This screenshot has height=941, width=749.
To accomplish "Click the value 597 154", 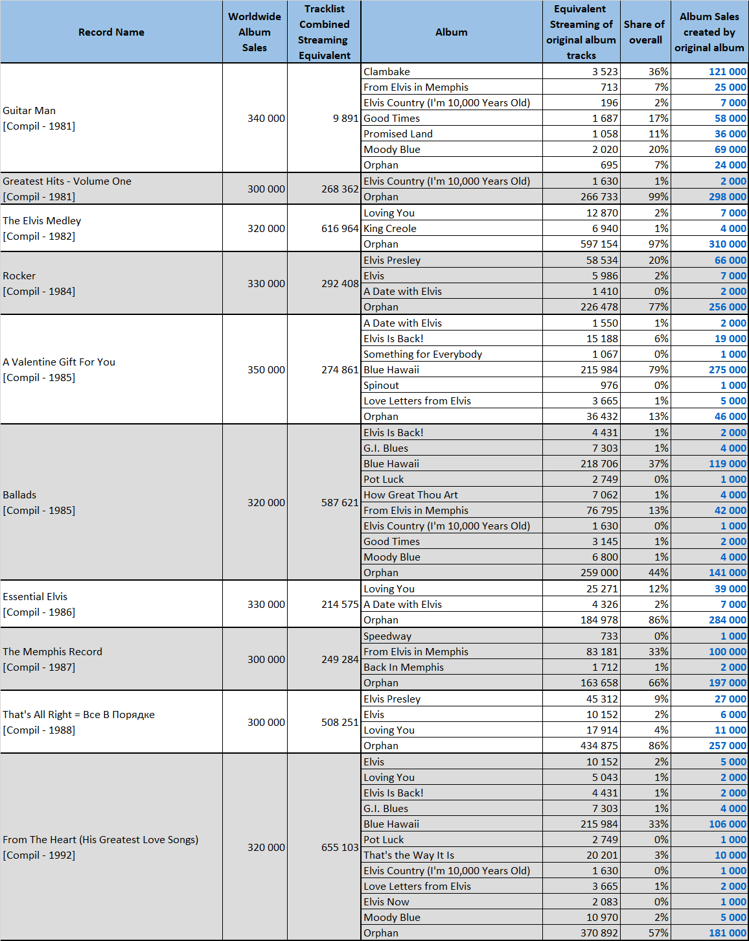I will point(581,244).
